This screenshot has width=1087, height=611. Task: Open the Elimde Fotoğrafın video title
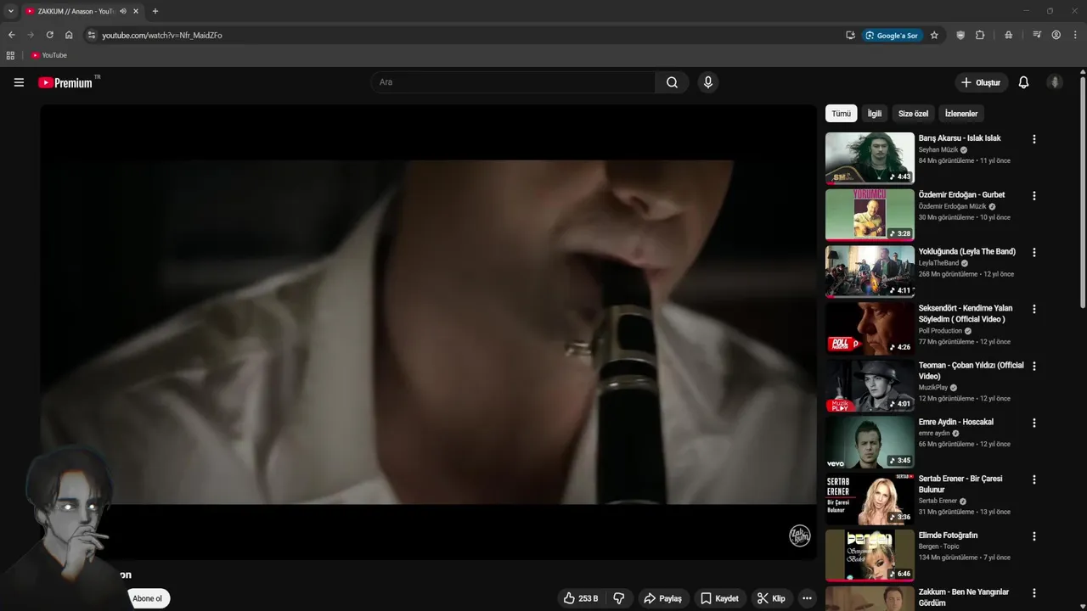point(948,535)
